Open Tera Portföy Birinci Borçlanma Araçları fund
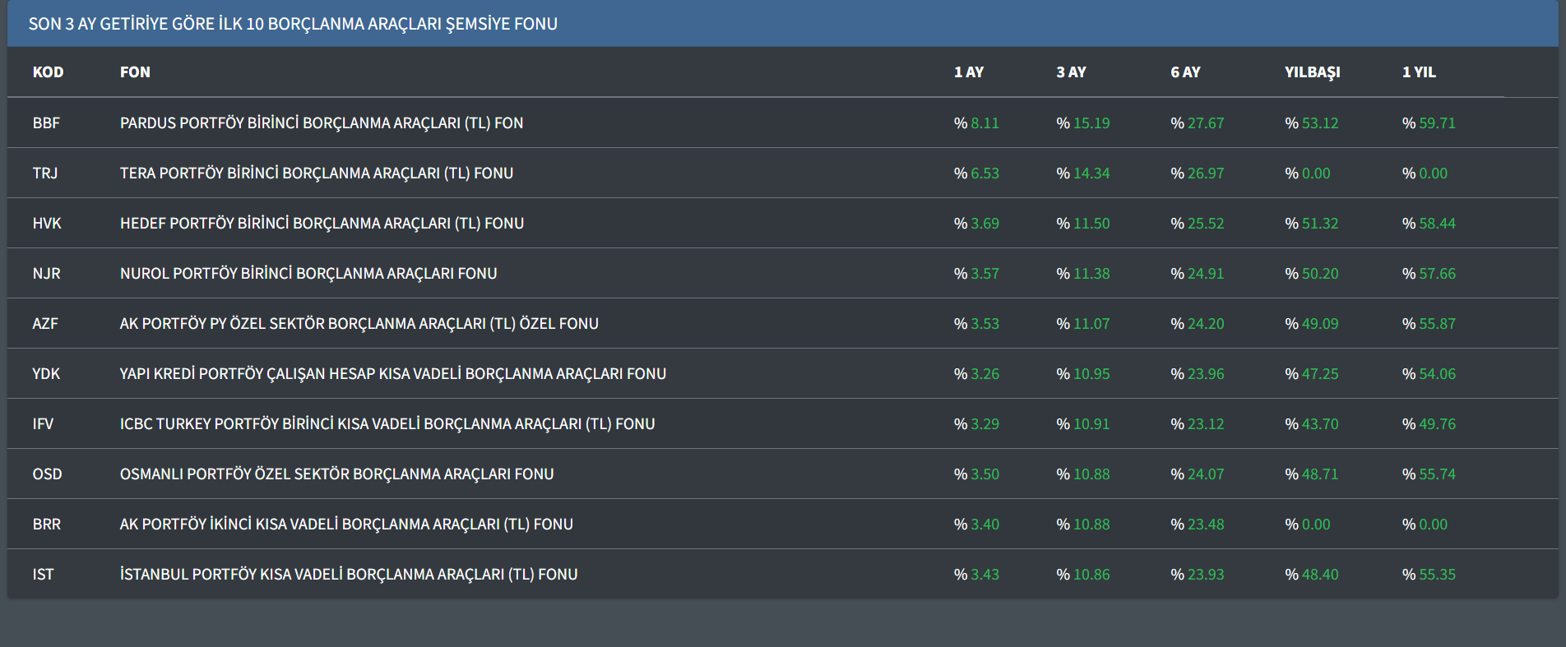The width and height of the screenshot is (1566, 647). click(316, 173)
